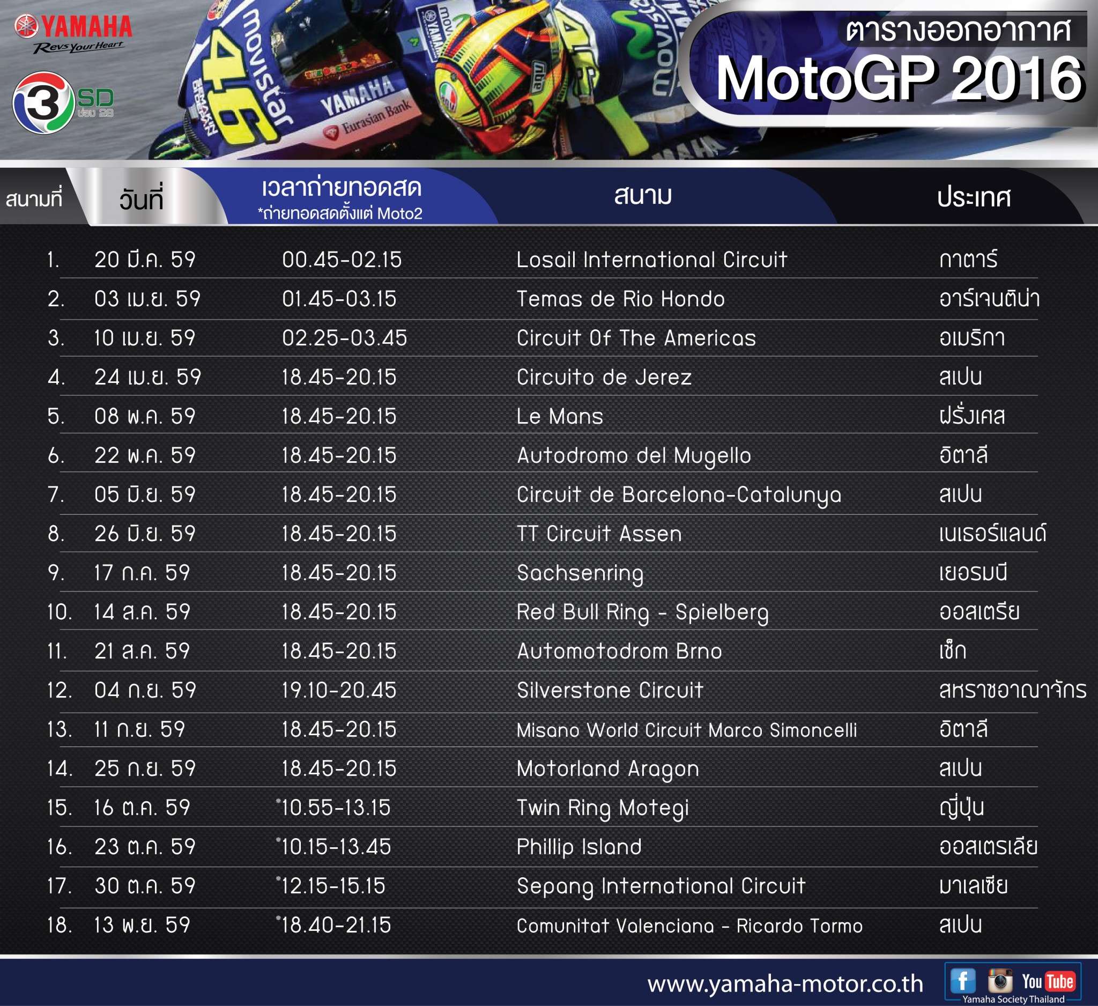This screenshot has height=1006, width=1098.
Task: Click broadcast time 18.40-21.15
Action: 334,926
